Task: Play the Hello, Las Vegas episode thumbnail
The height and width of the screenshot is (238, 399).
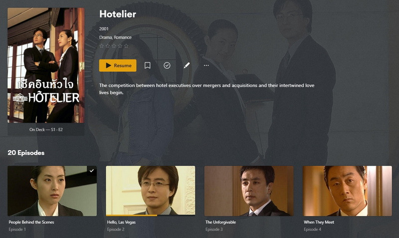Action: point(151,191)
